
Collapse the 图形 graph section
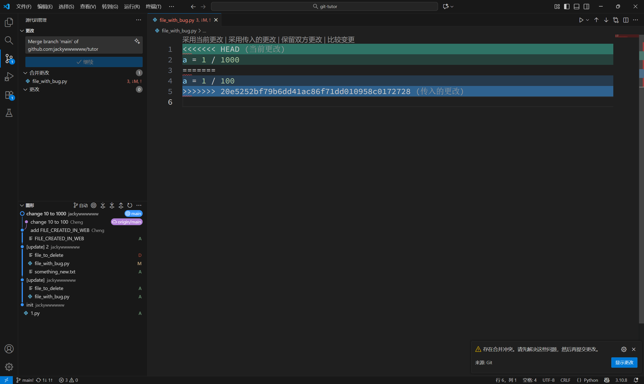pyautogui.click(x=22, y=206)
